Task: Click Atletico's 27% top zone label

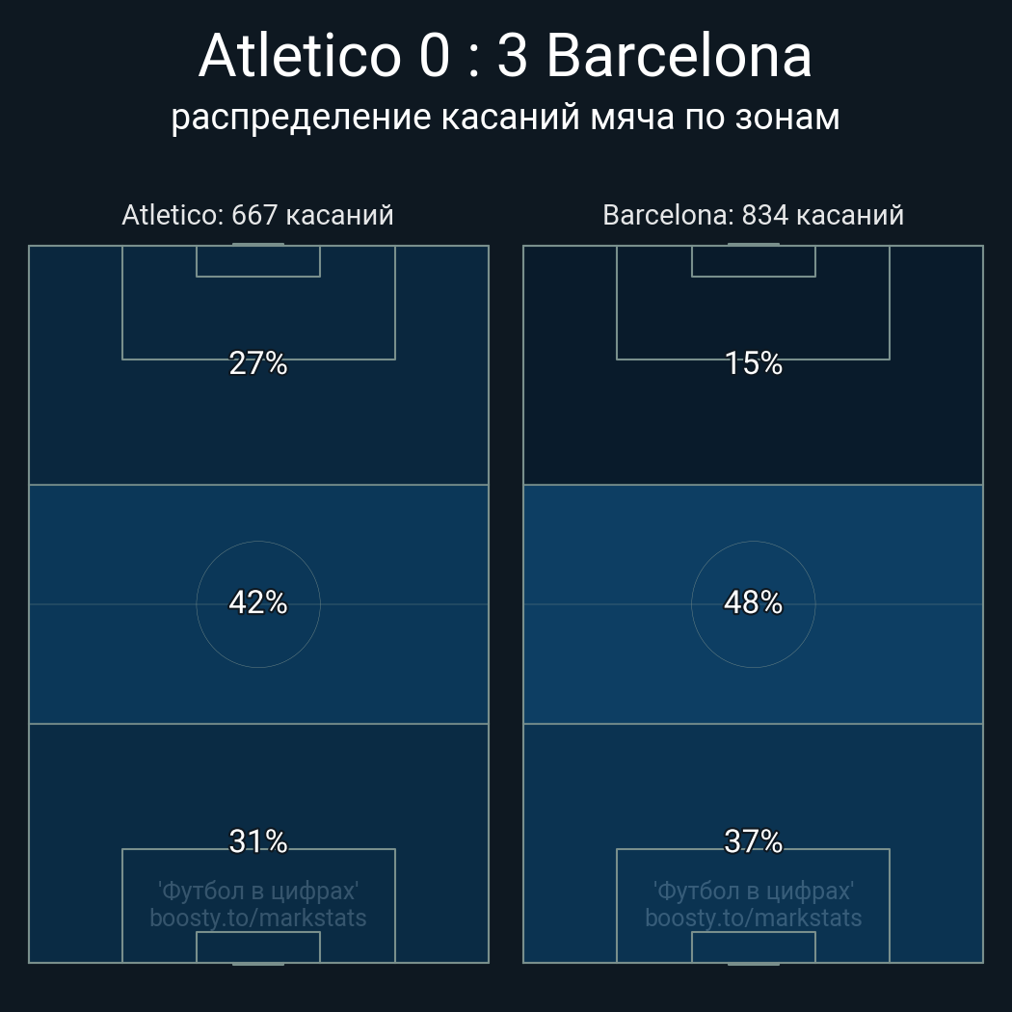Action: (258, 363)
